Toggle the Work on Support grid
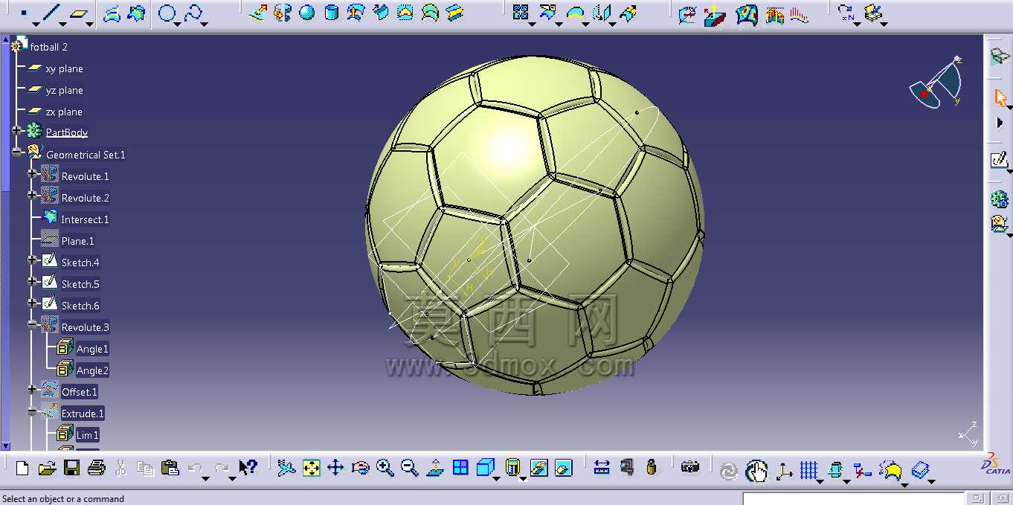 [809, 470]
